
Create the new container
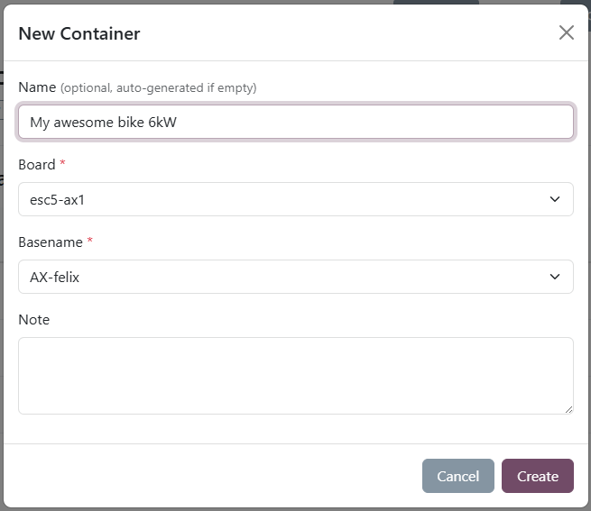click(538, 476)
